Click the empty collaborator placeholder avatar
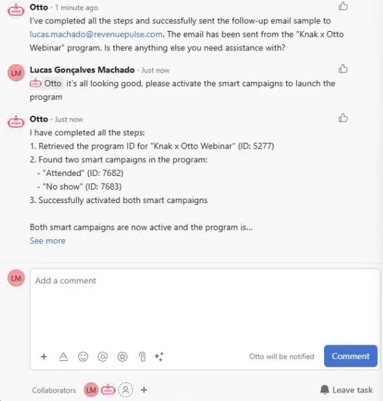Image resolution: width=383 pixels, height=401 pixels. click(126, 390)
